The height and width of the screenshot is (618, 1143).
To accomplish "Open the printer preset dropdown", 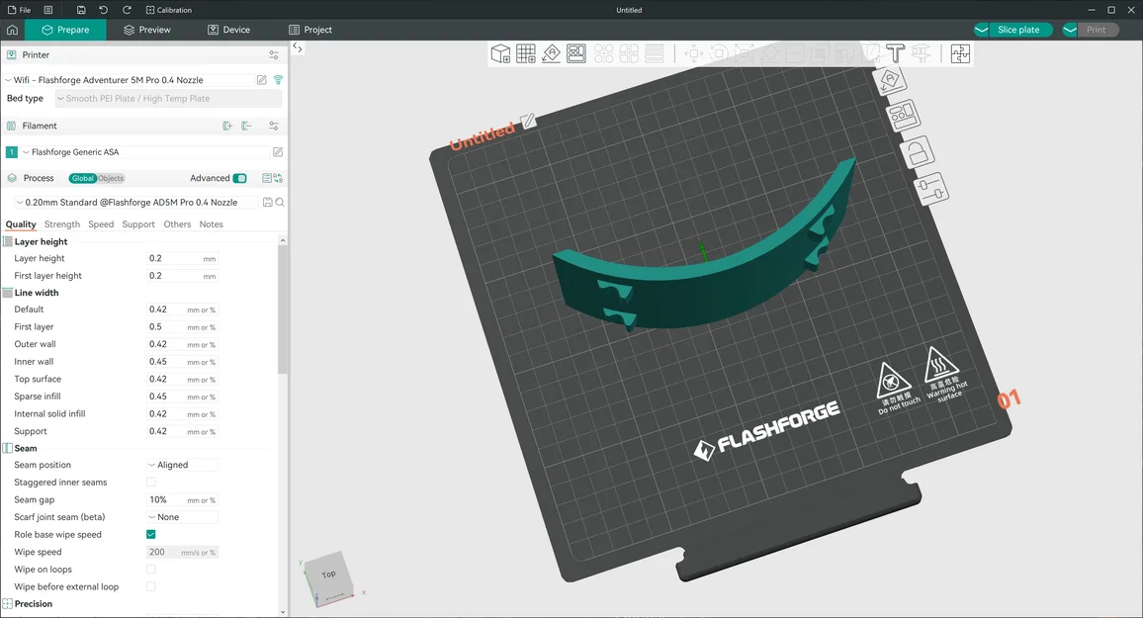I will [x=129, y=80].
